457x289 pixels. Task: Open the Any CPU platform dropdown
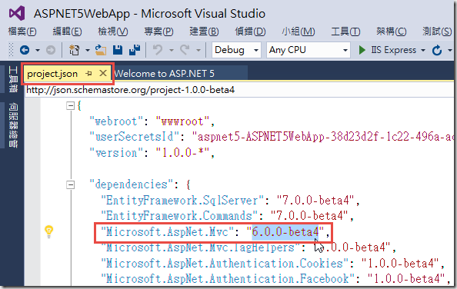tap(309, 50)
